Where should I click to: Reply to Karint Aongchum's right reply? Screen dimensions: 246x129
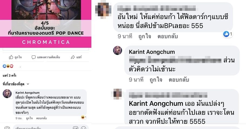[179, 80]
